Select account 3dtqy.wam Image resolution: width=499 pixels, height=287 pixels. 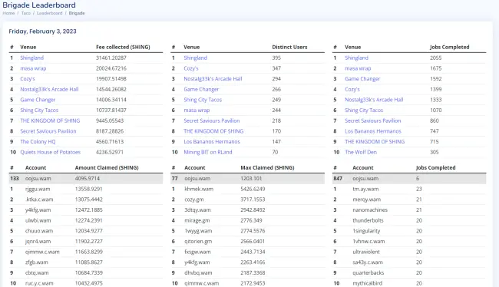197,210
